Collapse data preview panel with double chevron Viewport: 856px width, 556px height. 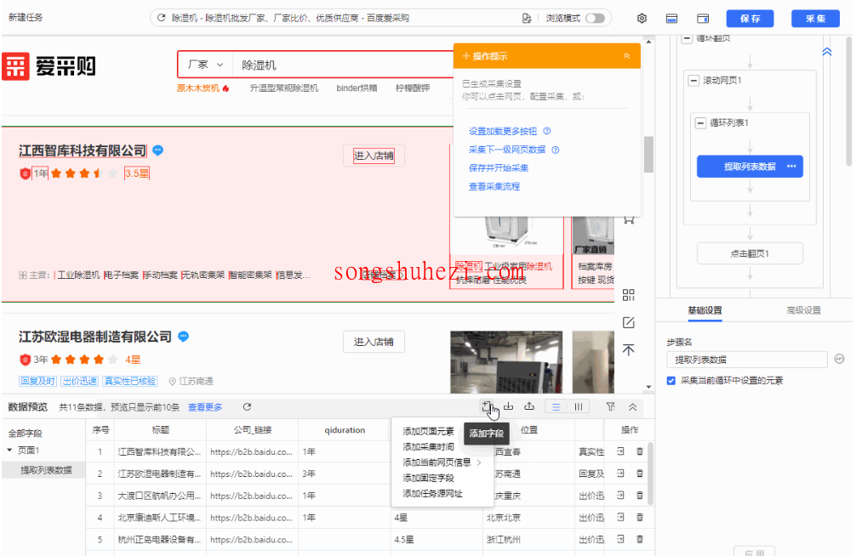632,406
